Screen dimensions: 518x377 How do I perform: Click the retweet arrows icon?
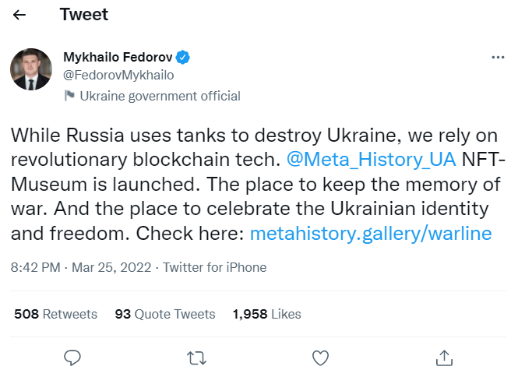196,358
